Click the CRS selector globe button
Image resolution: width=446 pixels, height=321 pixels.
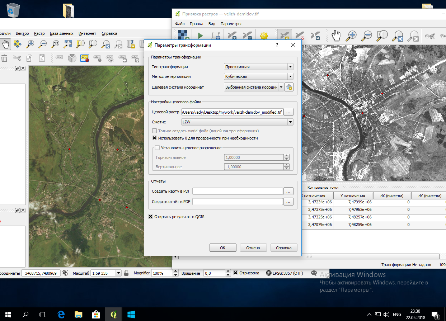[x=289, y=87]
